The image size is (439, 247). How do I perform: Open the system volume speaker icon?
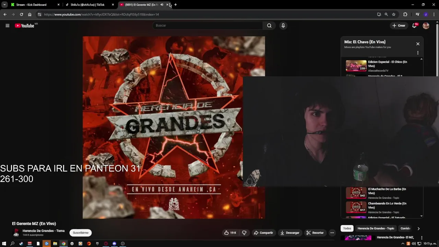[x=414, y=244]
